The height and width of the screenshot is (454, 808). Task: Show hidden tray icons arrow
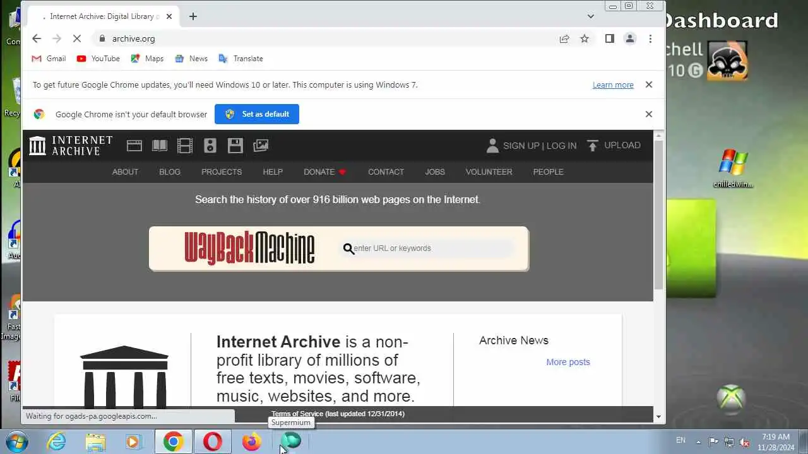coord(698,441)
